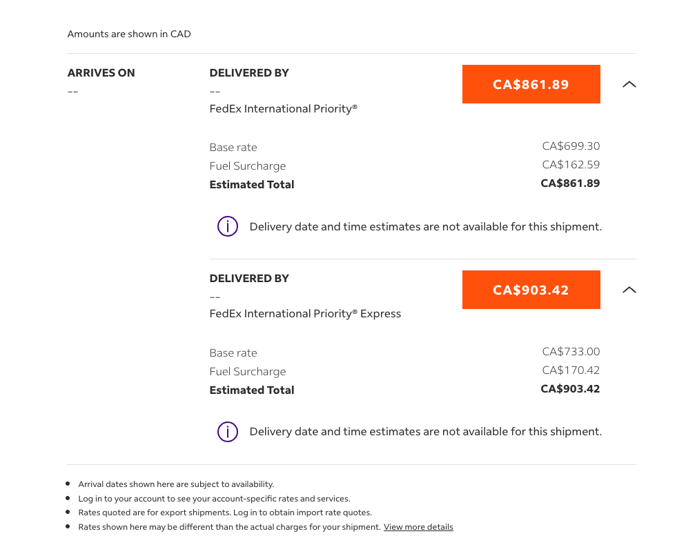Collapse the Priority Express rate breakdown chevron

[629, 290]
